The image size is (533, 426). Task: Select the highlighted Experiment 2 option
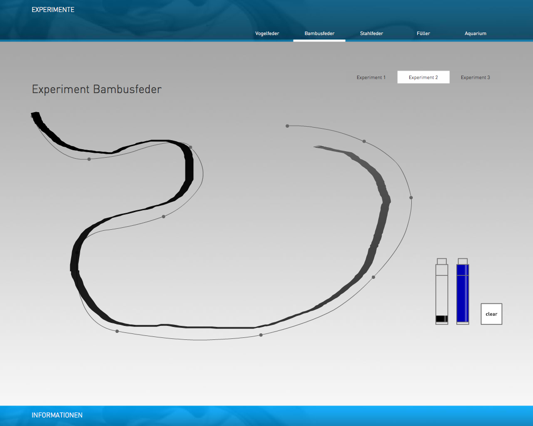pyautogui.click(x=423, y=77)
